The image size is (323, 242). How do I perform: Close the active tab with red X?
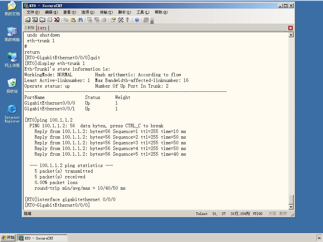[x=291, y=28]
